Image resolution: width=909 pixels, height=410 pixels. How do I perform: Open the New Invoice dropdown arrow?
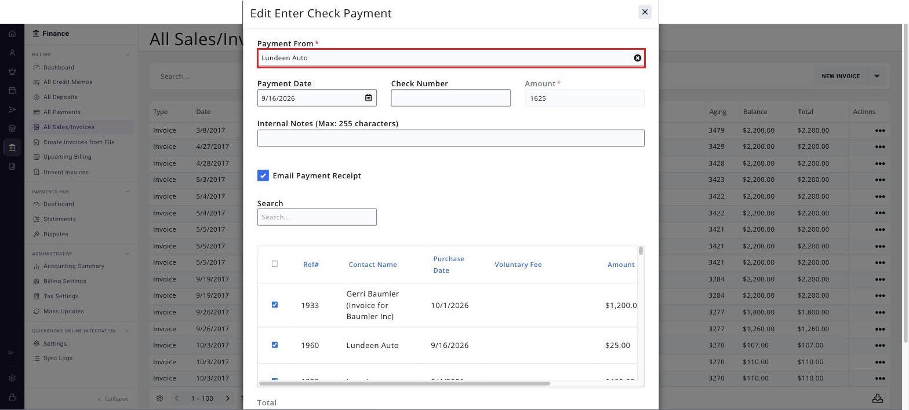(x=877, y=76)
